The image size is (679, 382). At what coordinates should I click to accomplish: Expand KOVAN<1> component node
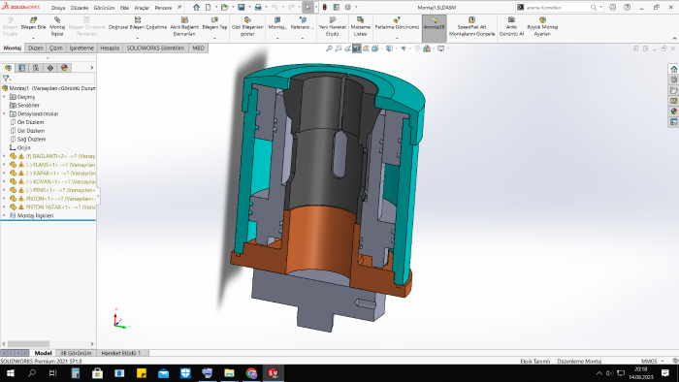pyautogui.click(x=4, y=181)
